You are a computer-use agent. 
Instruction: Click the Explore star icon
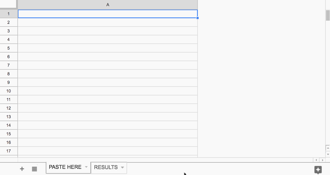318,169
